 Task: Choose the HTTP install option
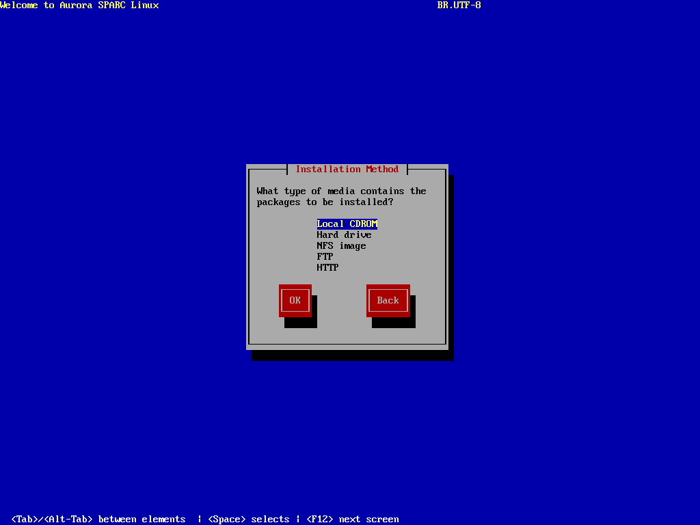327,267
